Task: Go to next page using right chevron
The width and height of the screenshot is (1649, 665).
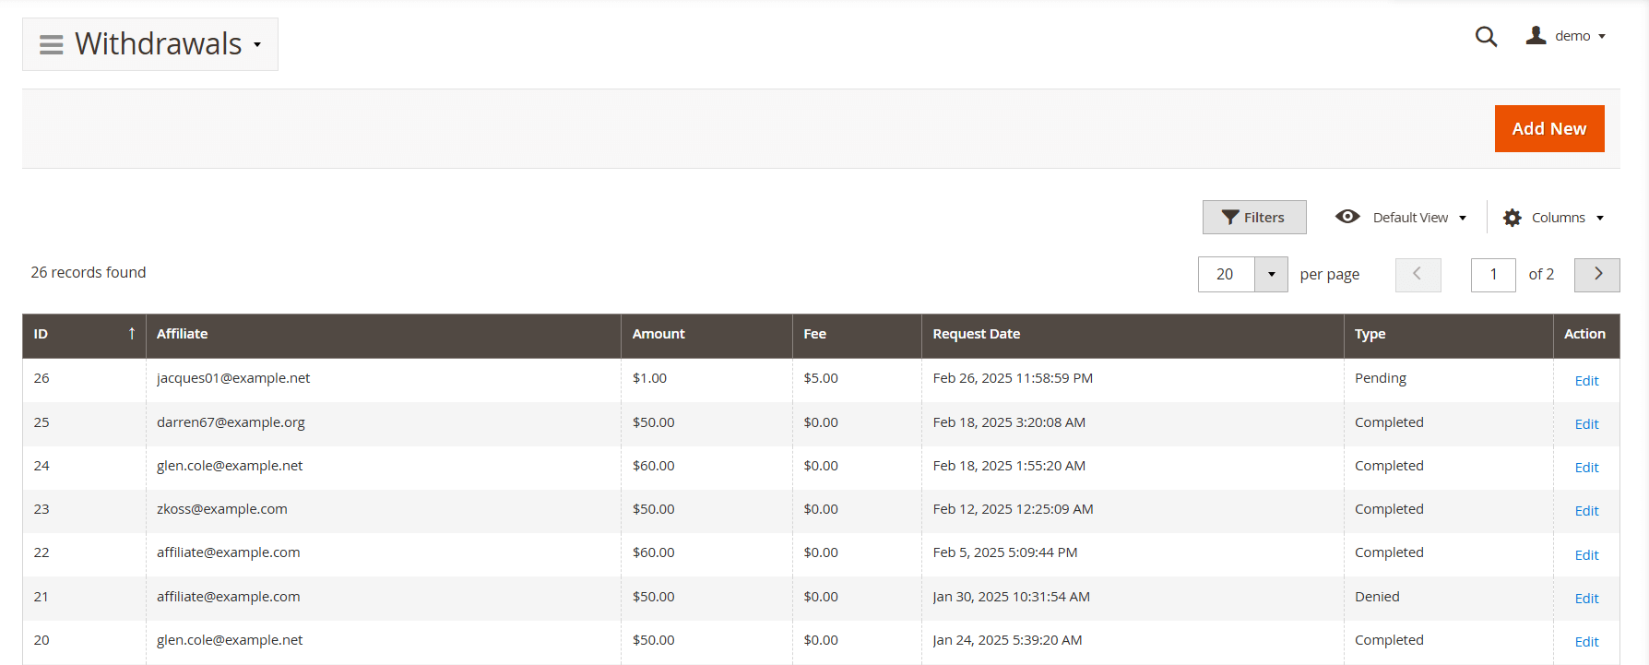Action: pos(1596,275)
